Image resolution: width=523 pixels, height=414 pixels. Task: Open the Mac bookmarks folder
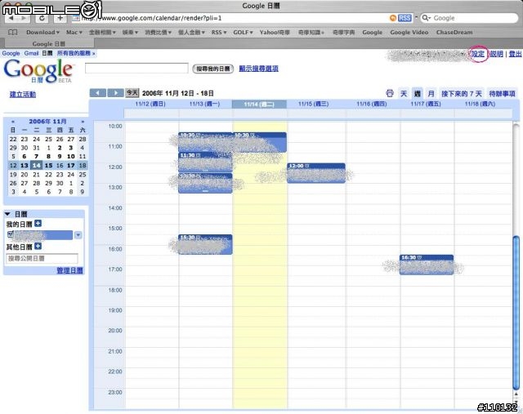tap(74, 33)
